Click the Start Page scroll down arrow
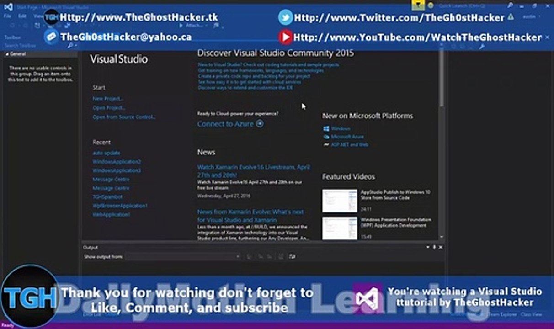Screen dimensions: 554x329 [442, 237]
